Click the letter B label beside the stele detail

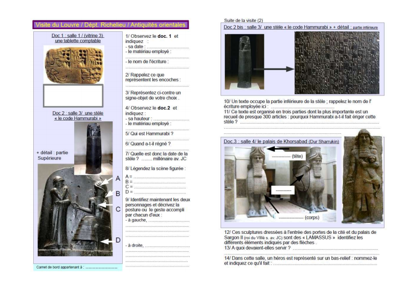coord(118,194)
